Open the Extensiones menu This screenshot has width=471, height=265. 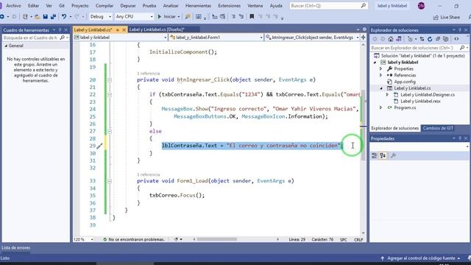[x=229, y=6]
